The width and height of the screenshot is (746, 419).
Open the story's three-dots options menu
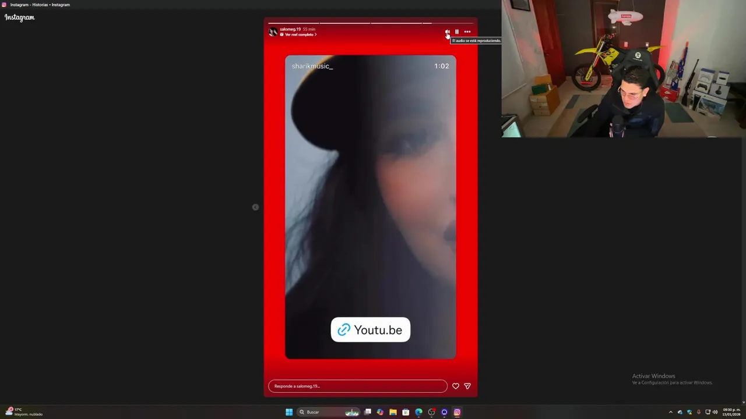click(467, 32)
